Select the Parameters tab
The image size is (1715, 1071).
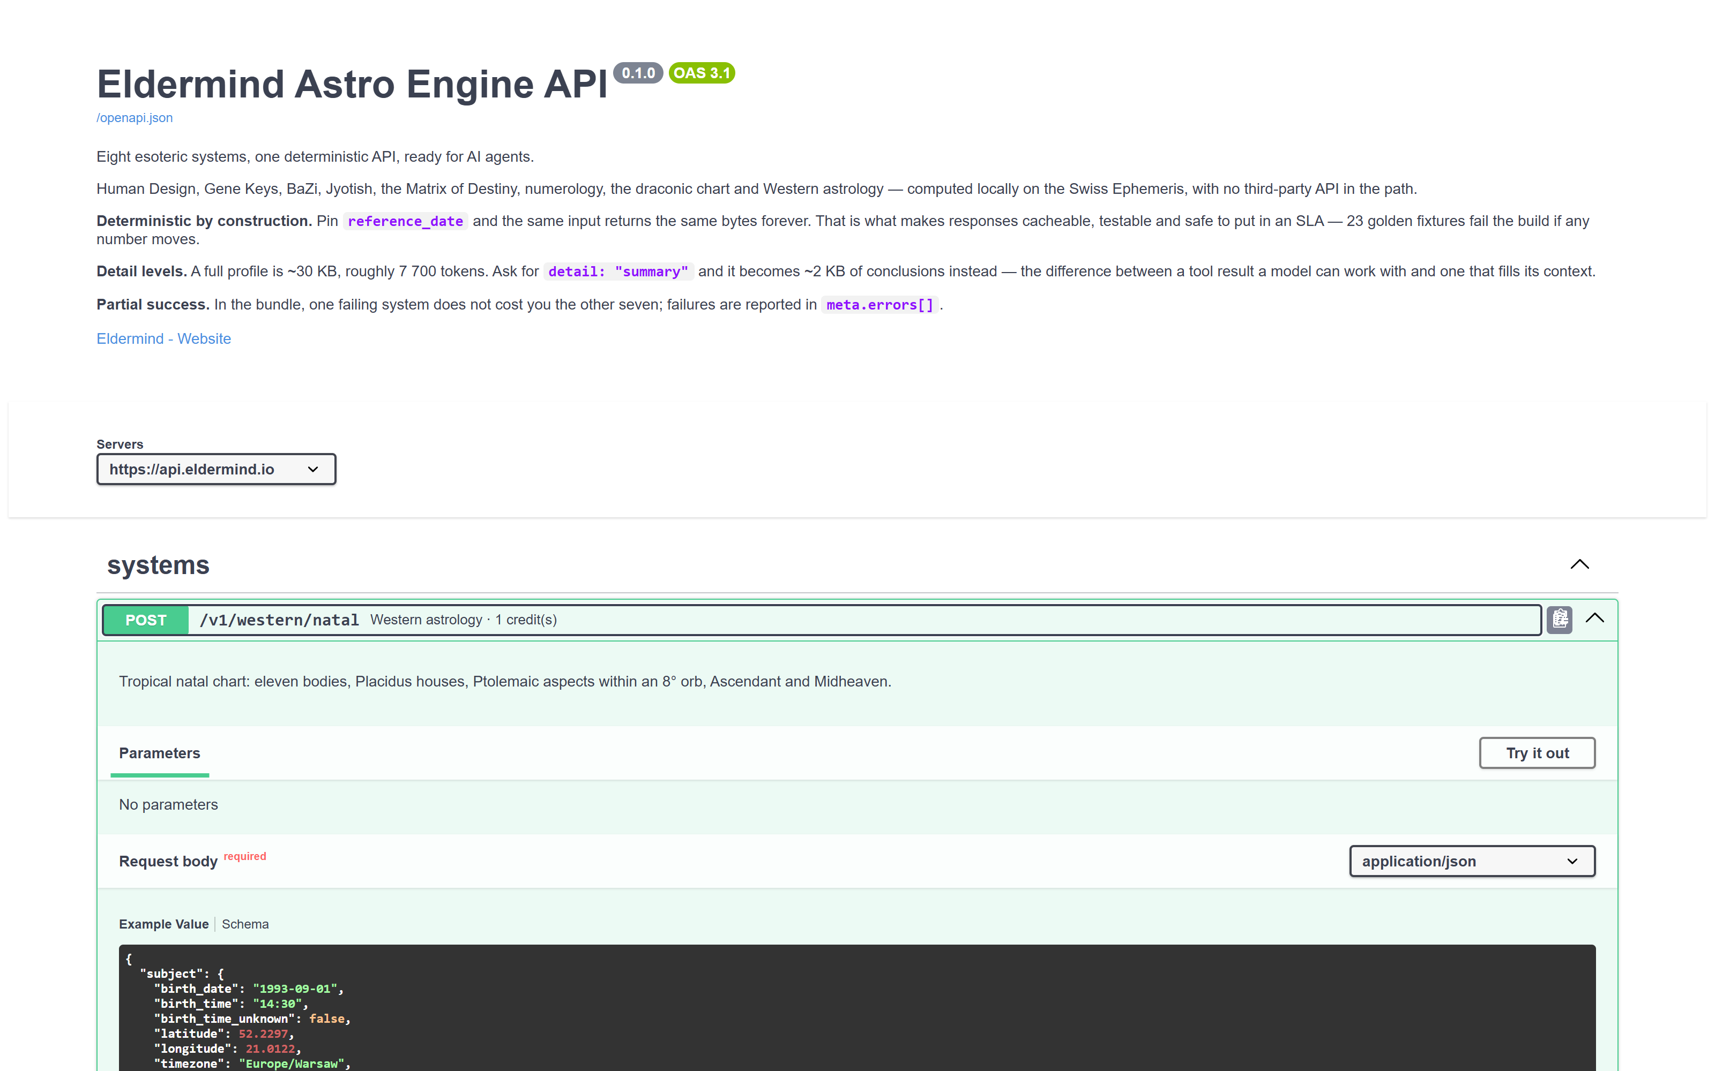[x=160, y=753]
